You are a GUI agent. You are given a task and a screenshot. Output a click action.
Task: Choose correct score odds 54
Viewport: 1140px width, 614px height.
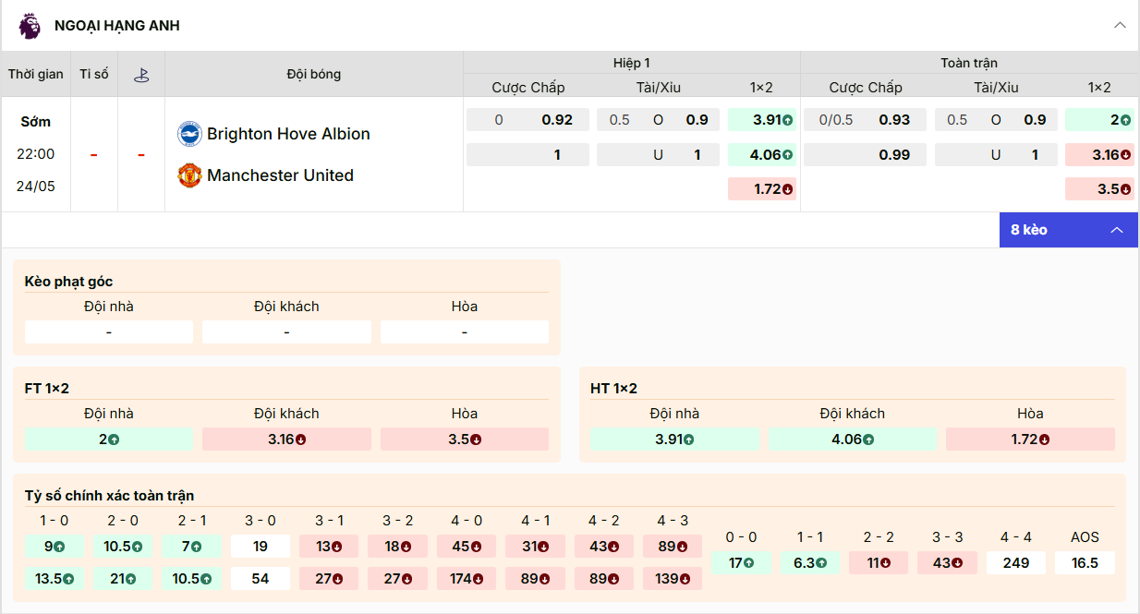click(x=261, y=579)
